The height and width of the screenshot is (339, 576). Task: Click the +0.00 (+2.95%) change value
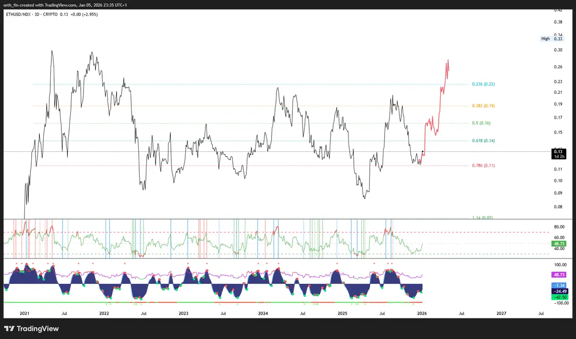tap(84, 14)
